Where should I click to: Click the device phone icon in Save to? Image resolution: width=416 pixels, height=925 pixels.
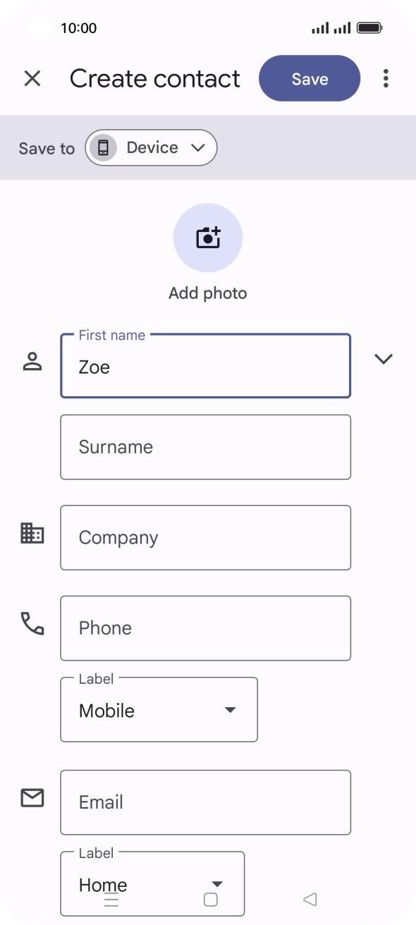pos(104,147)
